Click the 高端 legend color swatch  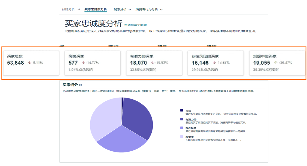(181, 110)
